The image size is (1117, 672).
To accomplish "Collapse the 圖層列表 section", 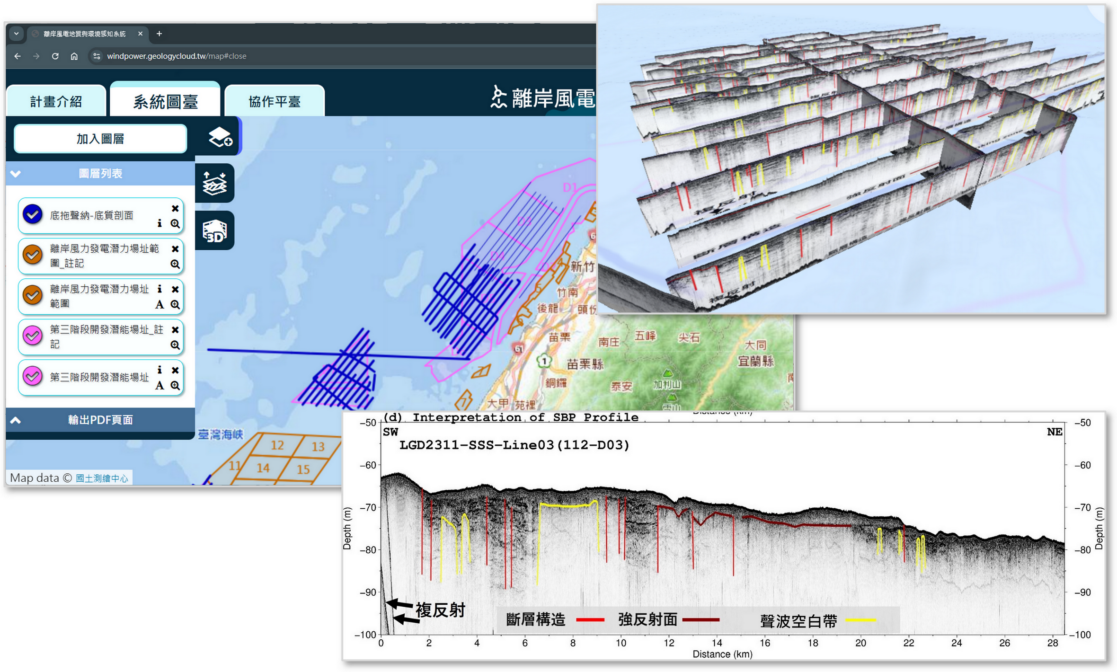I will pos(16,174).
